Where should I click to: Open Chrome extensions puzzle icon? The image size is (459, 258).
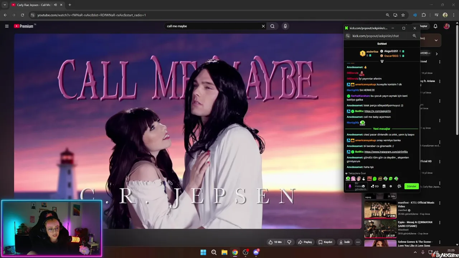point(423,15)
